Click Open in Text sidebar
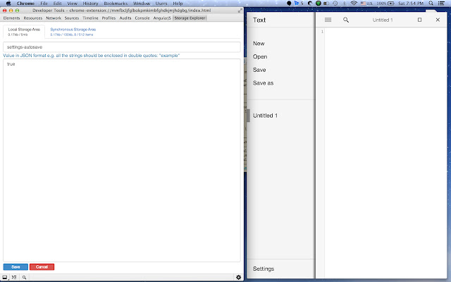 [x=260, y=56]
